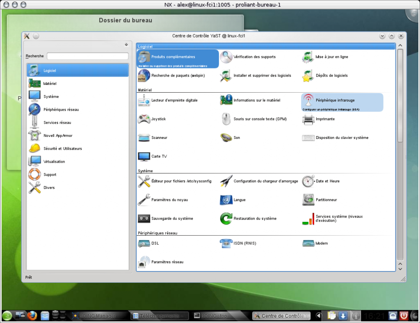Open the Joystick settings module
Screen dimensions: 420x323
144,119
